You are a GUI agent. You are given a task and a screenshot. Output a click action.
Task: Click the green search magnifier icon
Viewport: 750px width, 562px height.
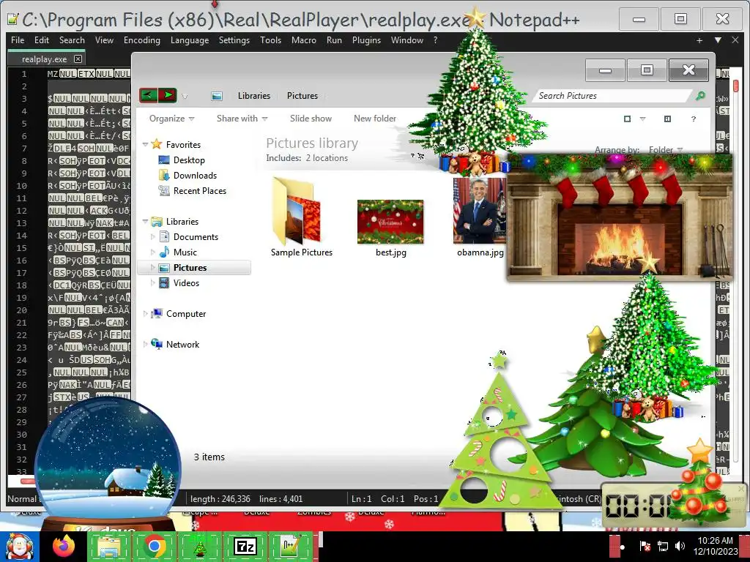(700, 96)
